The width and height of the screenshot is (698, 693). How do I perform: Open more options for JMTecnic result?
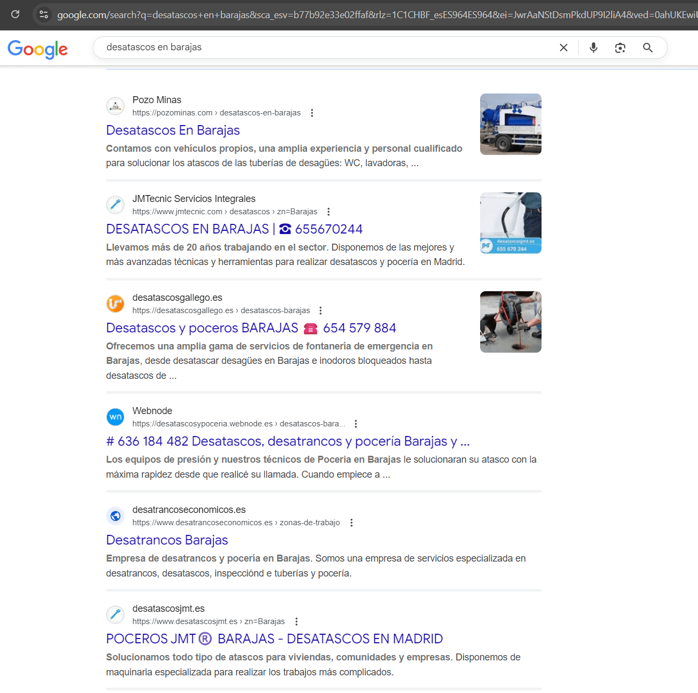tap(328, 212)
